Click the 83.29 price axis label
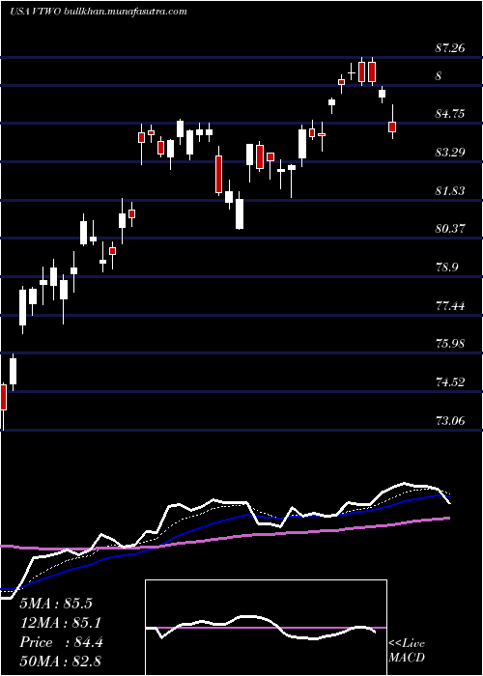This screenshot has height=676, width=483. (450, 153)
